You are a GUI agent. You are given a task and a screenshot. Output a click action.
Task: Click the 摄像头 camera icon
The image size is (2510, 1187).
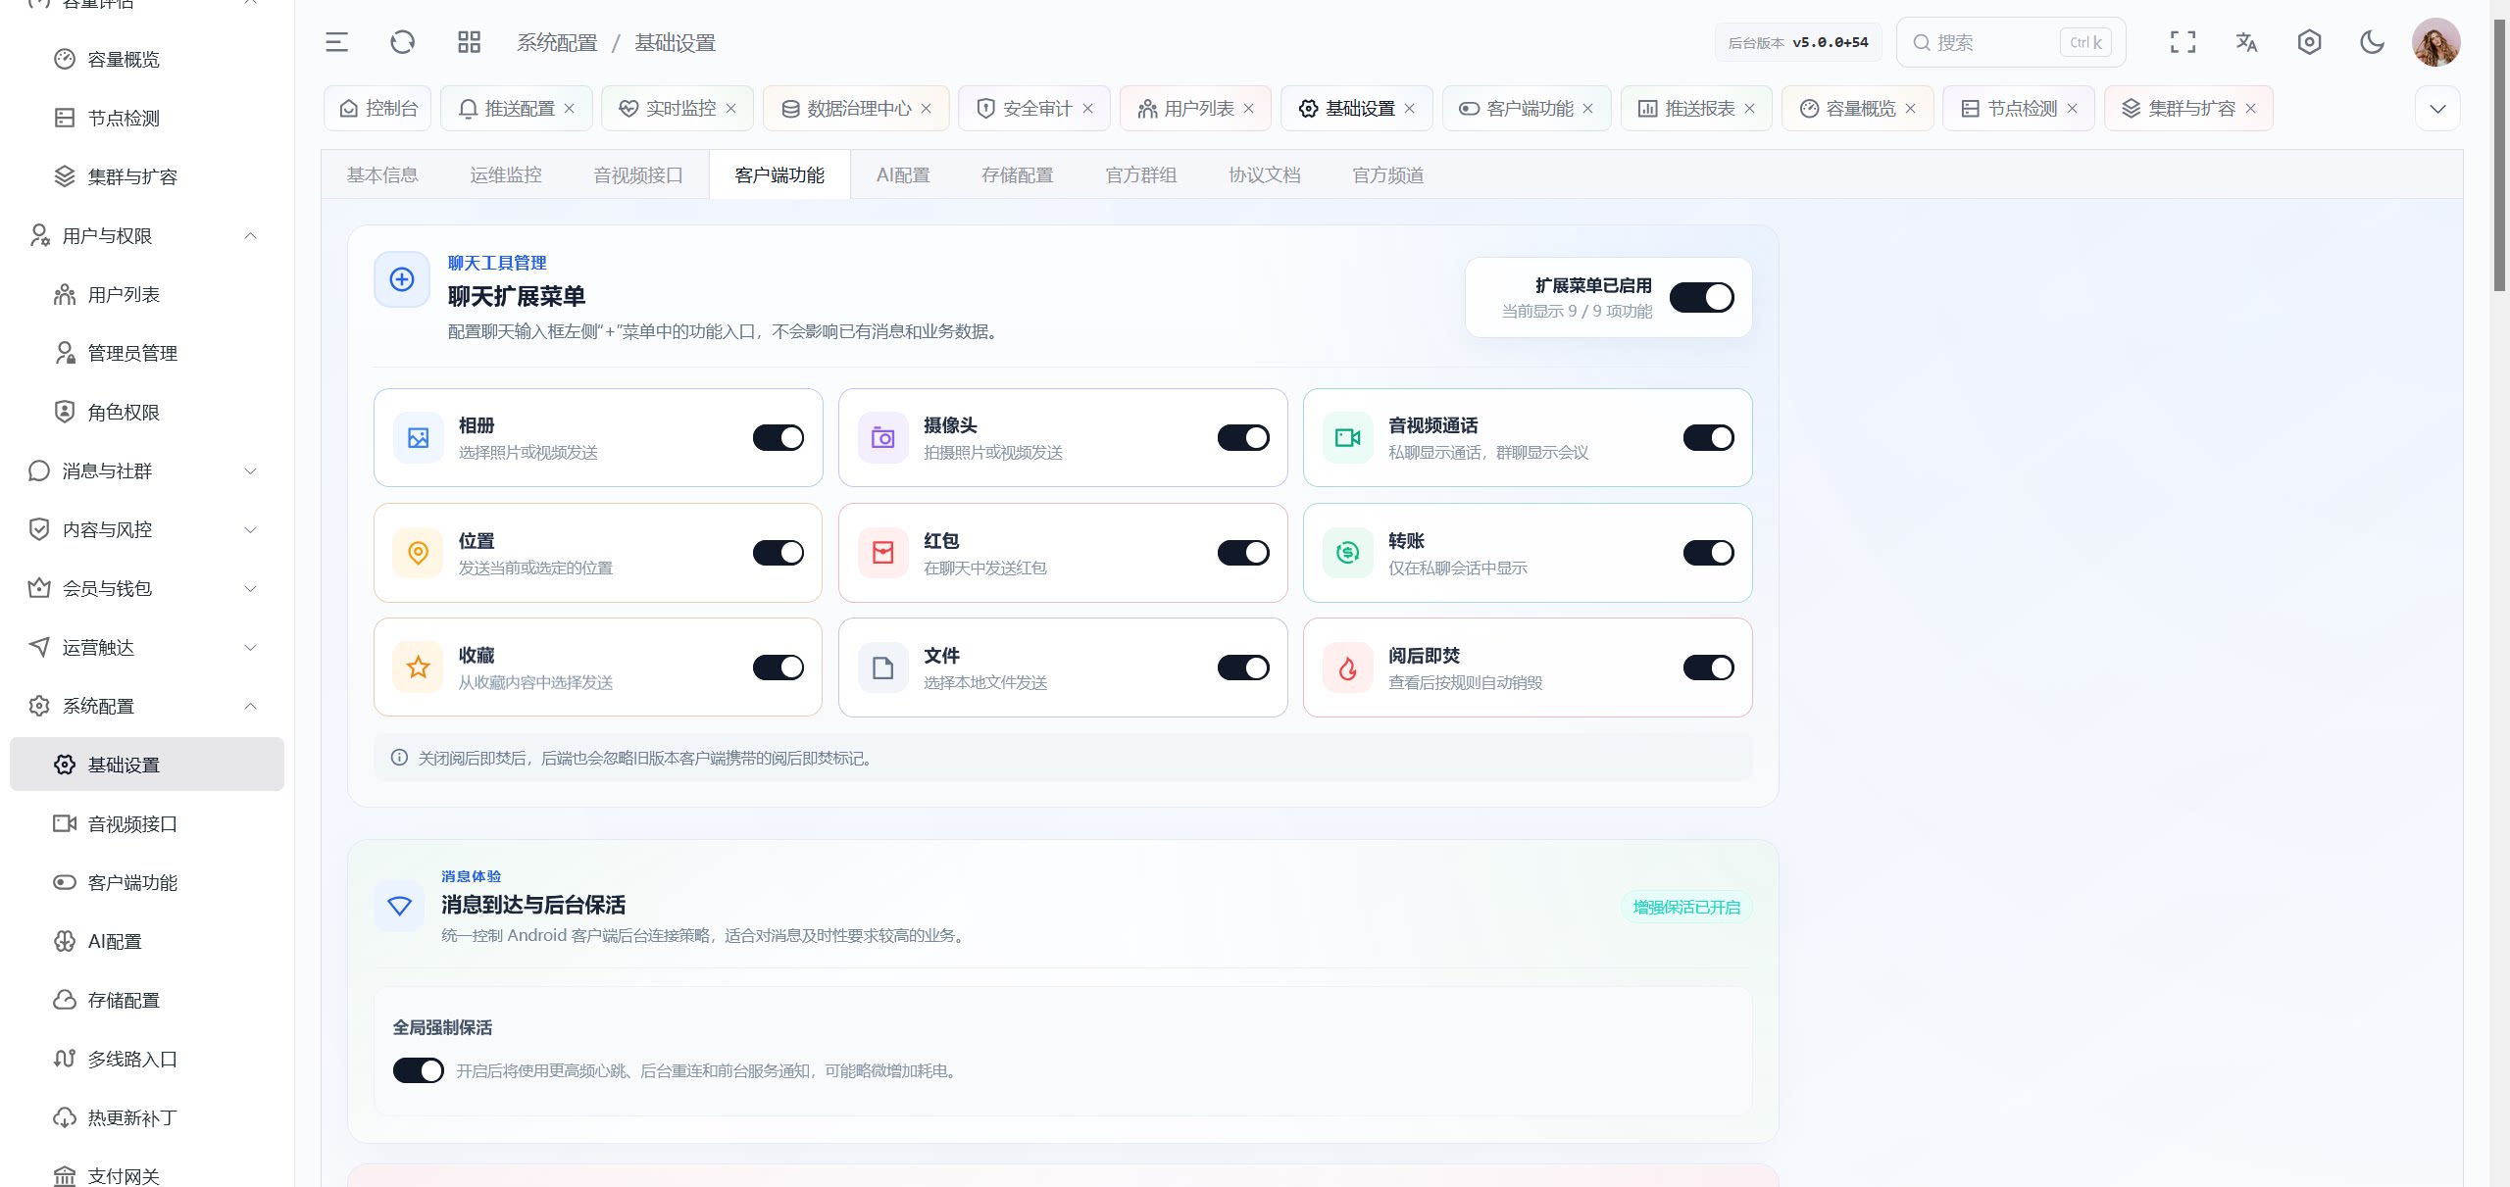click(x=883, y=437)
